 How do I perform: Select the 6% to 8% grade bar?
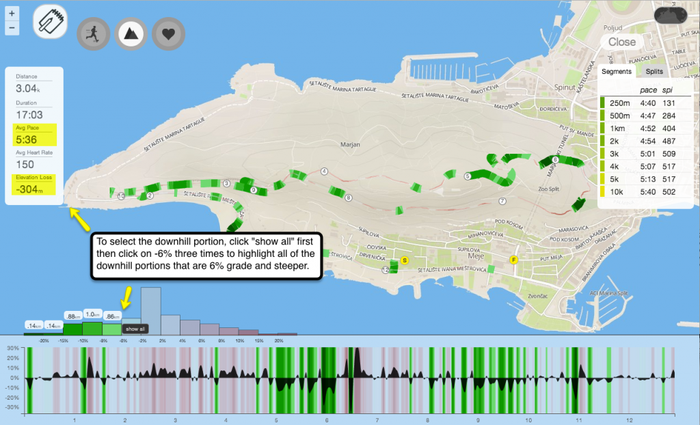pyautogui.click(x=210, y=329)
